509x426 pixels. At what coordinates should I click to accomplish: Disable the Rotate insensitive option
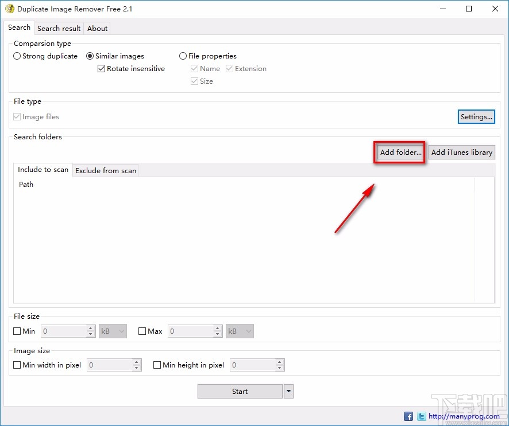pos(101,68)
